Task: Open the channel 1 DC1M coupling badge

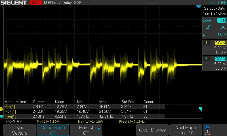Action: click(x=221, y=43)
